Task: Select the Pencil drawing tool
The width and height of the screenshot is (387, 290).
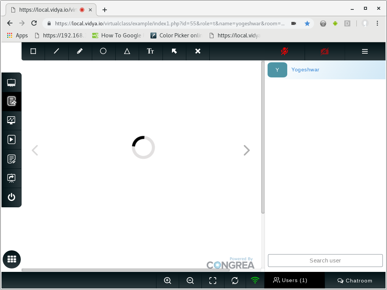Action: click(x=80, y=51)
